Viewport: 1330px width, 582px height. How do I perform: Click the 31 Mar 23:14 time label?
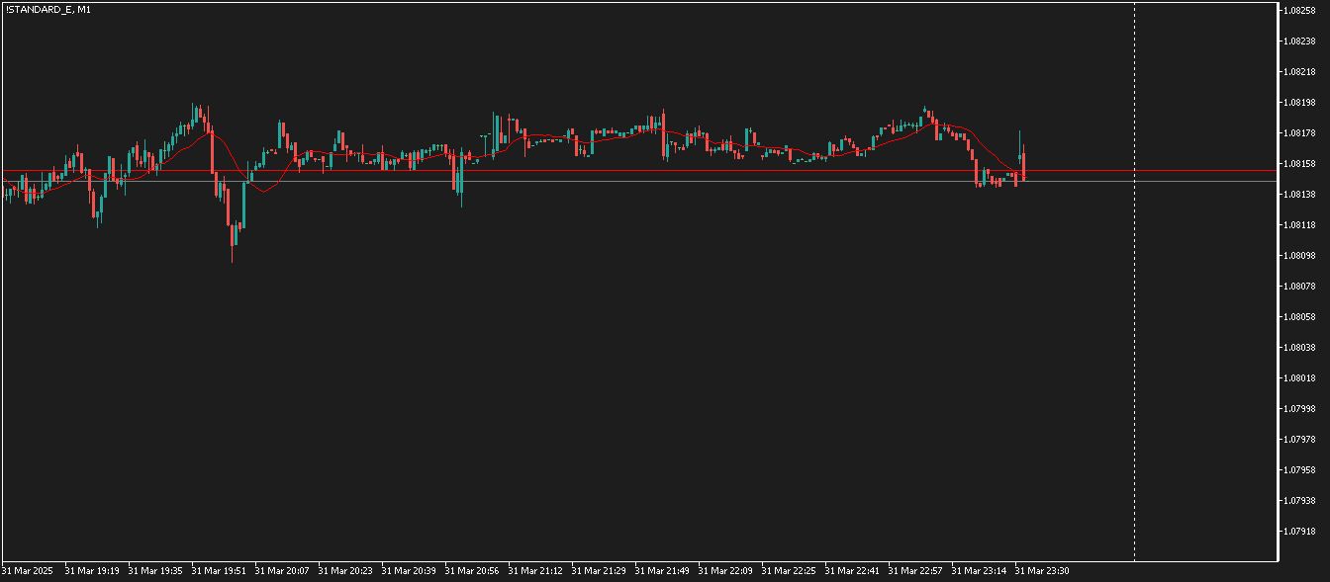979,570
